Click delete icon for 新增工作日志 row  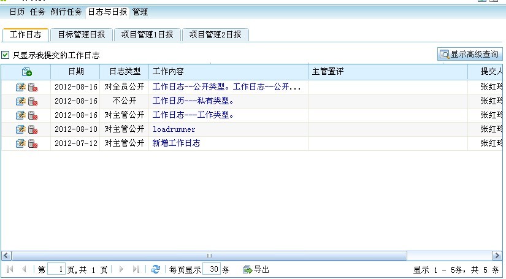tap(33, 143)
